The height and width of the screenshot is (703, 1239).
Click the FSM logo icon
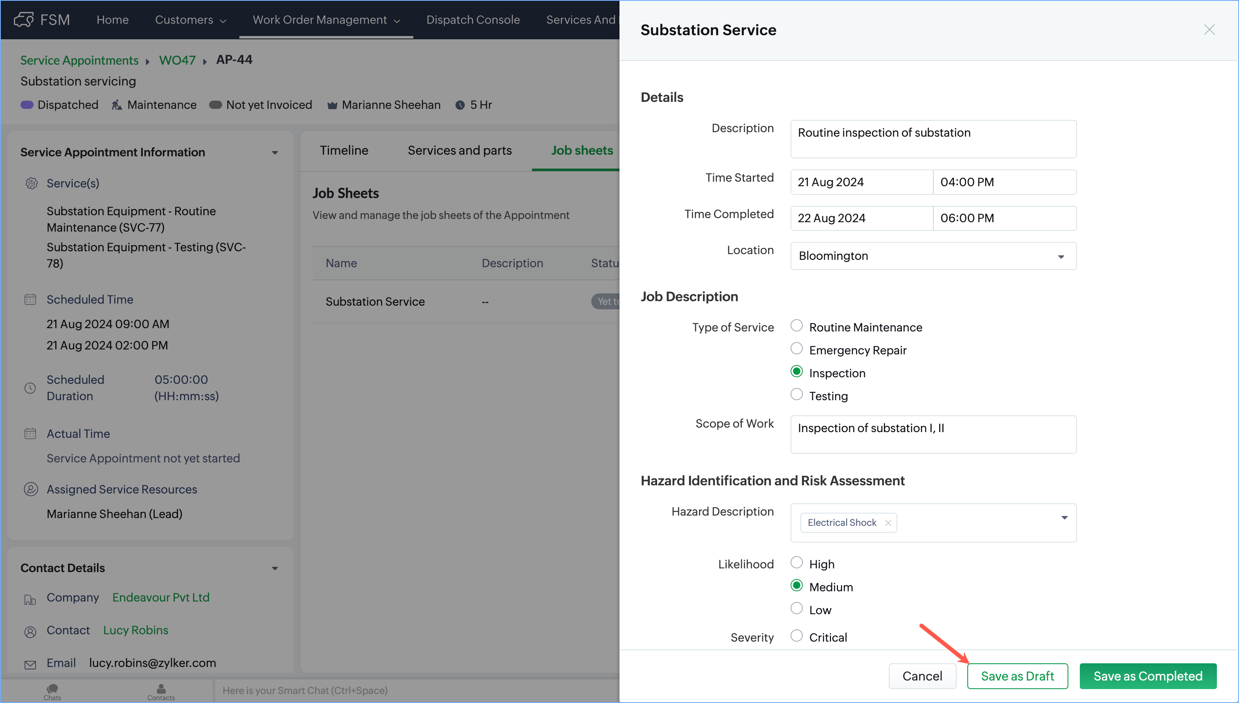click(24, 20)
